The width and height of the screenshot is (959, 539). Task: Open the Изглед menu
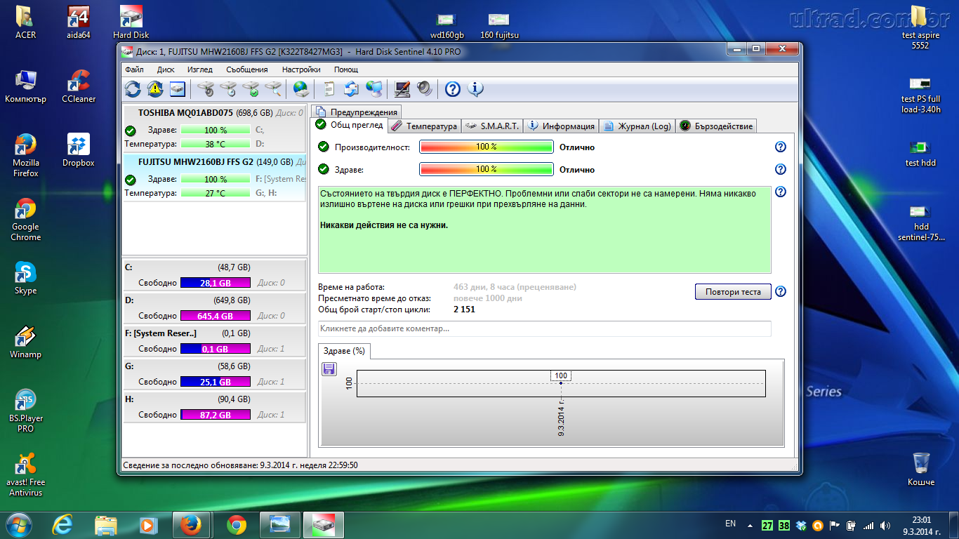click(x=200, y=69)
